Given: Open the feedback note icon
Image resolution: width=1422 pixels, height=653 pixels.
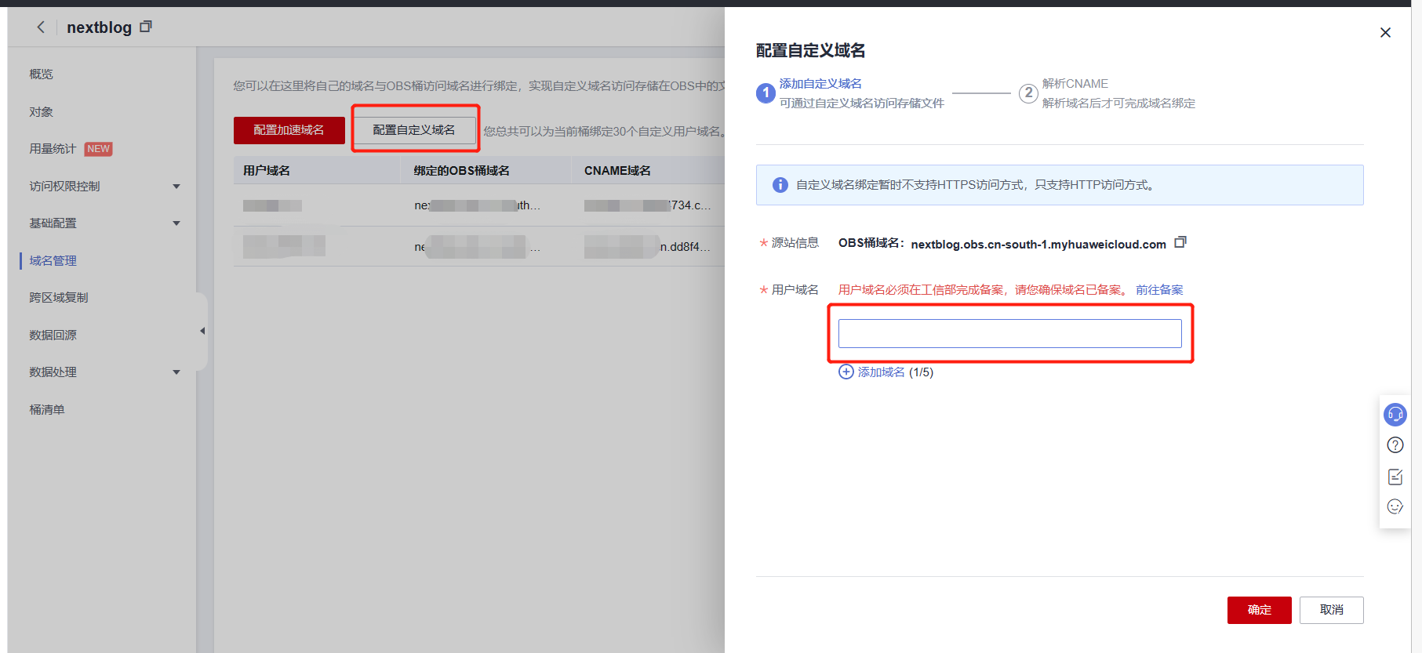Looking at the screenshot, I should coord(1395,477).
